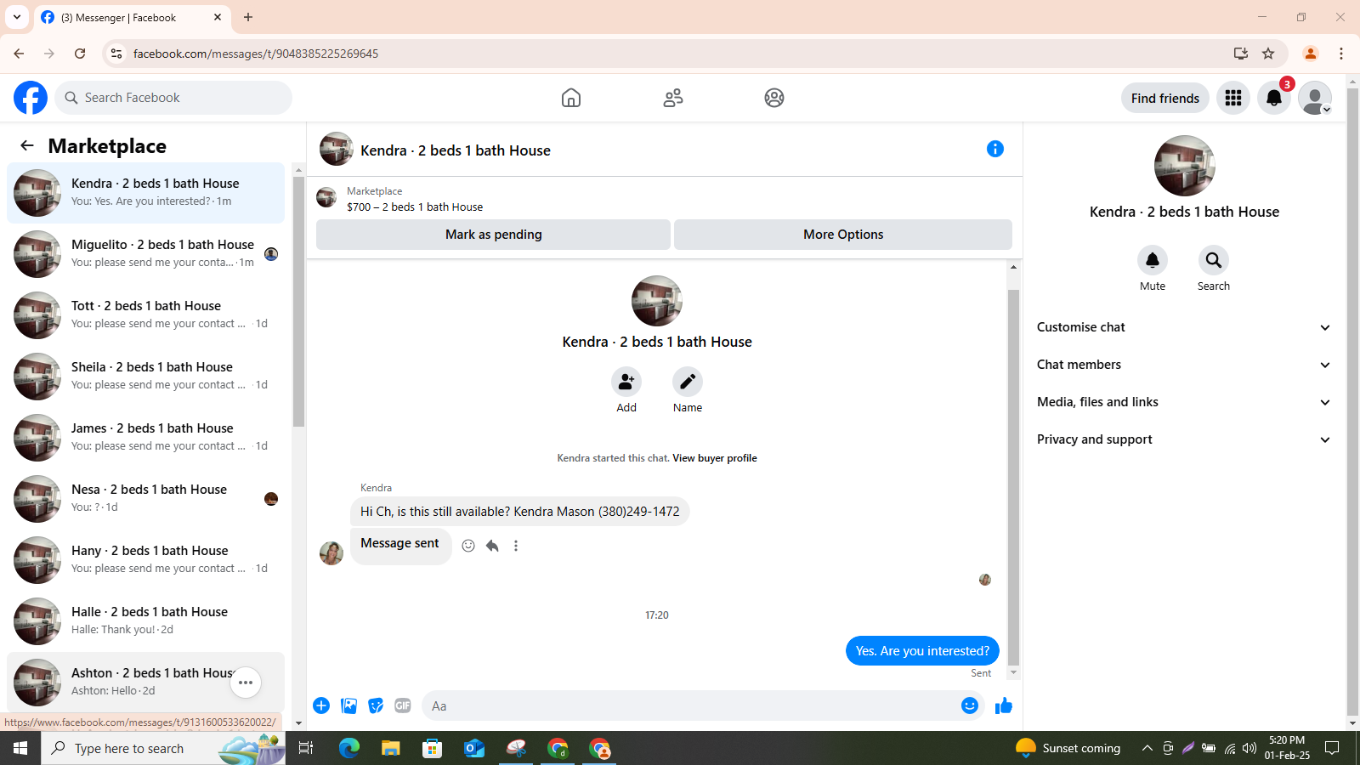The width and height of the screenshot is (1360, 765).
Task: Expand Customise chat section
Action: click(1183, 327)
